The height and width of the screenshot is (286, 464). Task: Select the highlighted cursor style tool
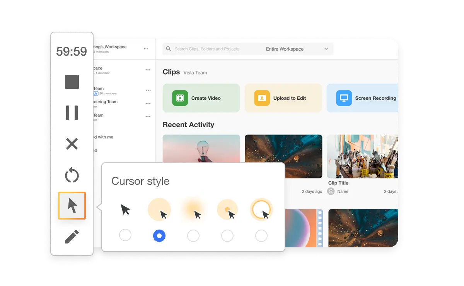tap(72, 206)
